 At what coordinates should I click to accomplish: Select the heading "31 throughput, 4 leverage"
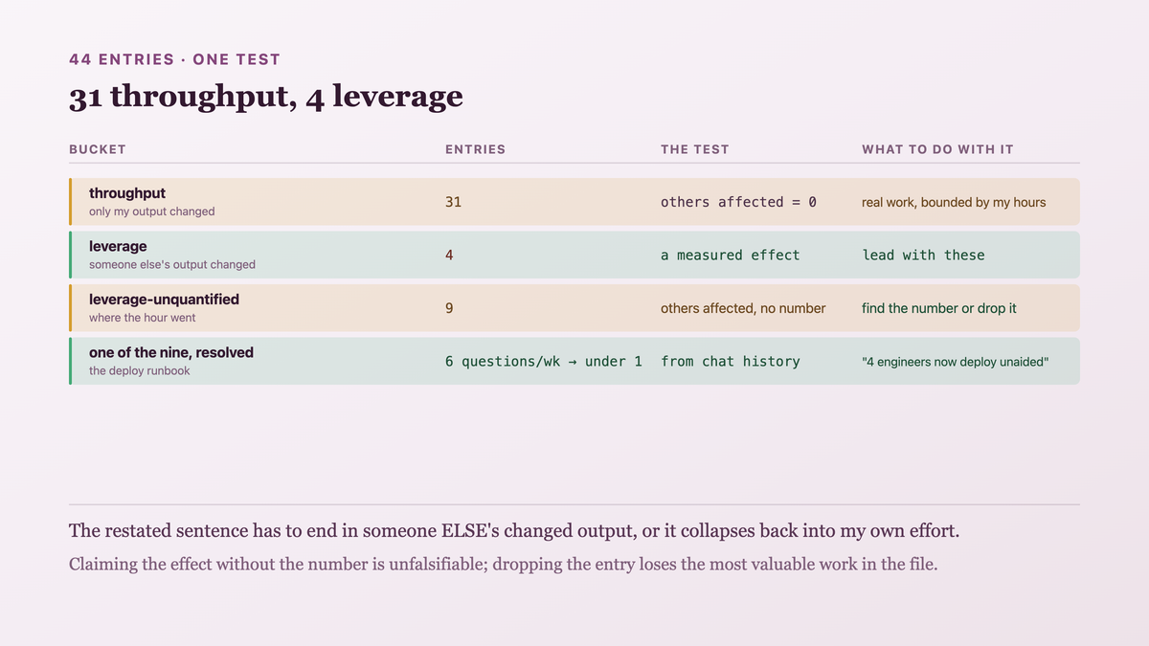[x=266, y=97]
